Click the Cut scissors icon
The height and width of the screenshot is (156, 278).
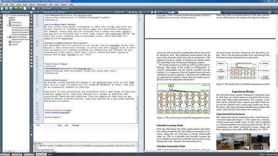point(29,8)
